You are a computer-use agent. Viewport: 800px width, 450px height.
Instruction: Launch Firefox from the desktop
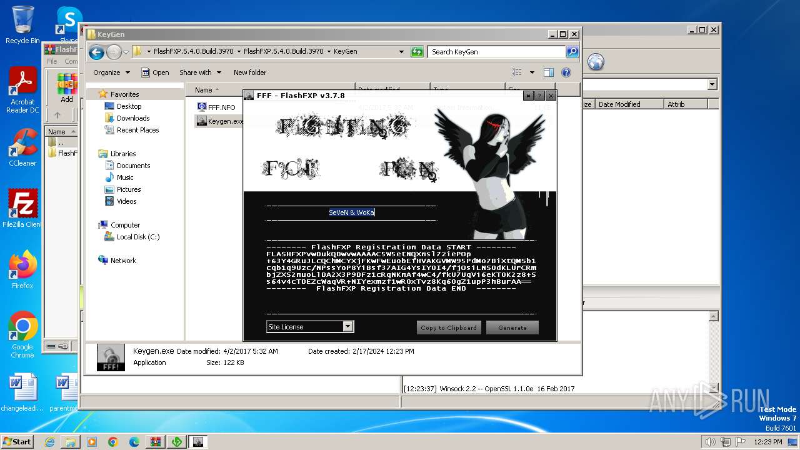coord(22,269)
